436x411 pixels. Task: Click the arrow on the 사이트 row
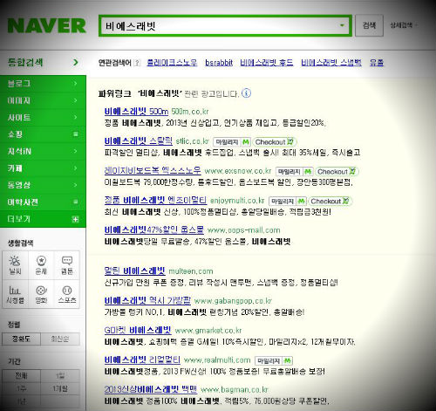tap(76, 117)
